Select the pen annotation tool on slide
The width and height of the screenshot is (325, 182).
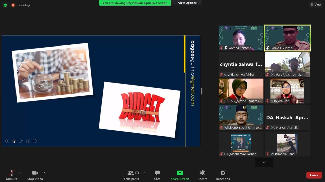[x=21, y=141]
